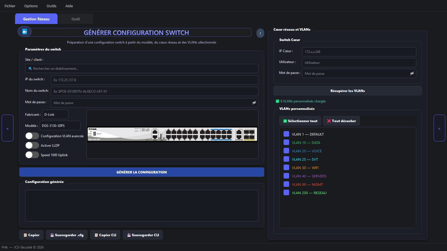The image size is (447, 251).
Task: Check VLAN 10 — DATA checkbox
Action: [286, 142]
